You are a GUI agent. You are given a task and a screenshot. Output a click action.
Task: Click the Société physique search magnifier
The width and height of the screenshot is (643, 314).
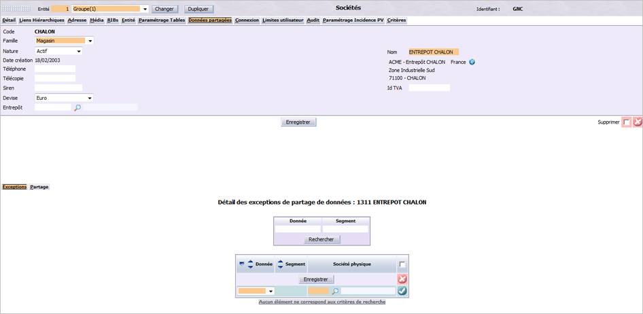pyautogui.click(x=335, y=292)
